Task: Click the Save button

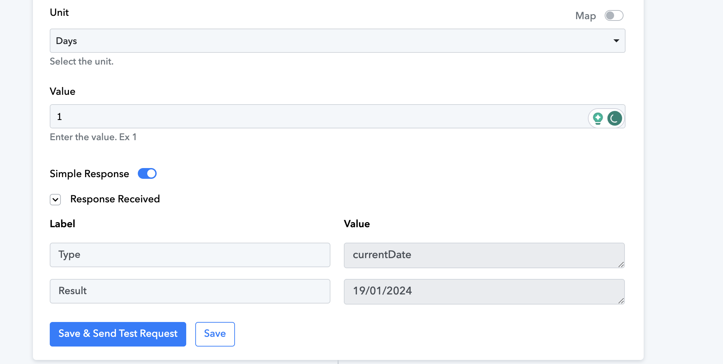Action: click(x=215, y=334)
